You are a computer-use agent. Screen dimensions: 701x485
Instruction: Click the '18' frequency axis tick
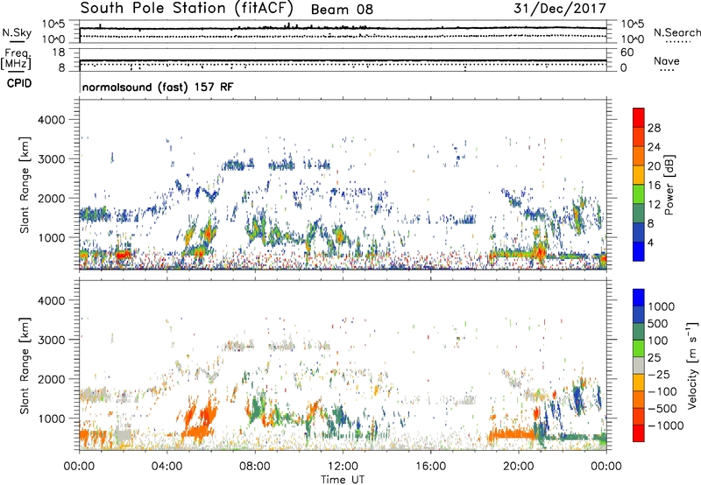tap(59, 53)
